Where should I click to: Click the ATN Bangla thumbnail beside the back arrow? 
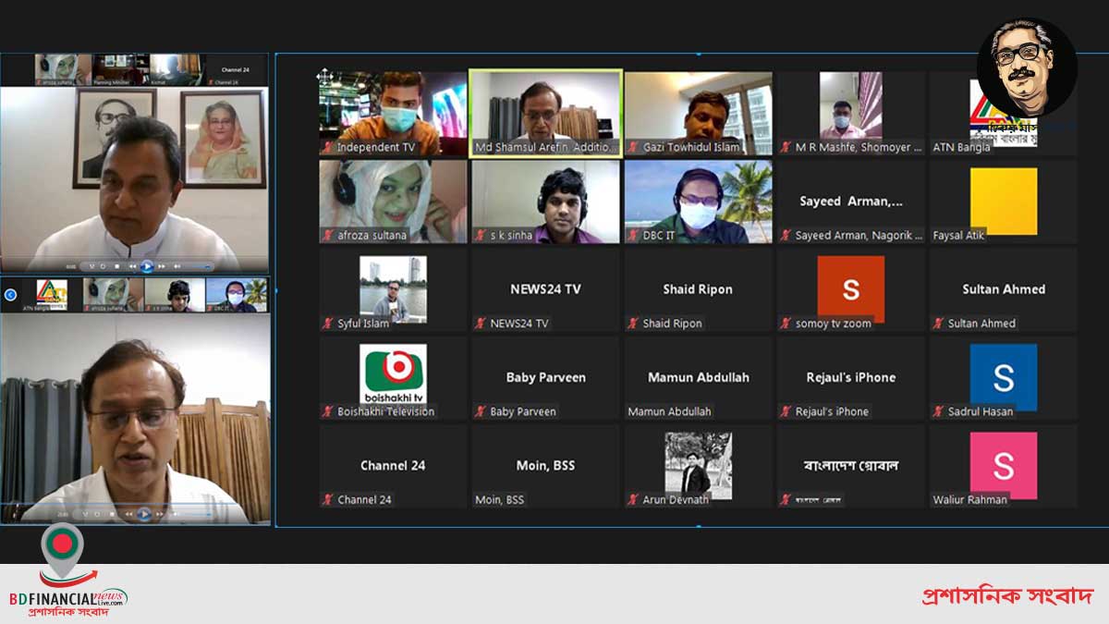click(x=51, y=295)
